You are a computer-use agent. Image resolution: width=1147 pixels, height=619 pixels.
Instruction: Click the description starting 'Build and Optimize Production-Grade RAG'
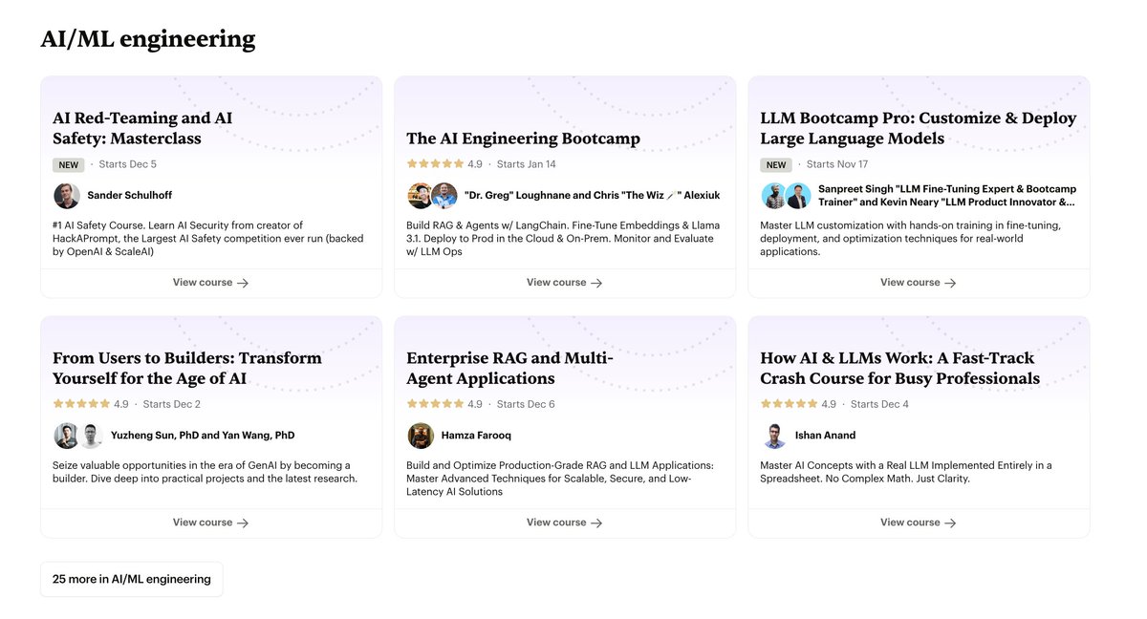coord(560,479)
